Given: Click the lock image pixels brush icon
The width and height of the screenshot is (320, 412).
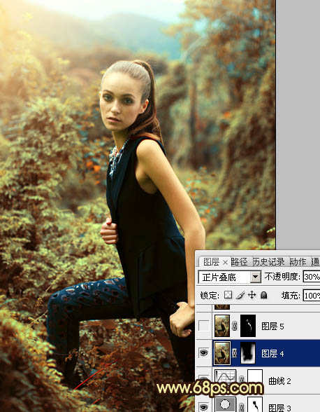Looking at the screenshot, I should [240, 295].
